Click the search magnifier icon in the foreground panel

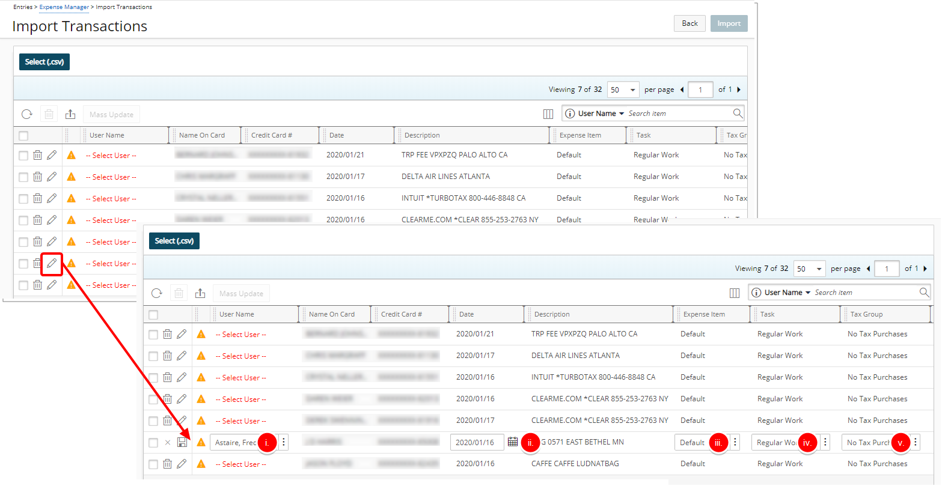[924, 292]
